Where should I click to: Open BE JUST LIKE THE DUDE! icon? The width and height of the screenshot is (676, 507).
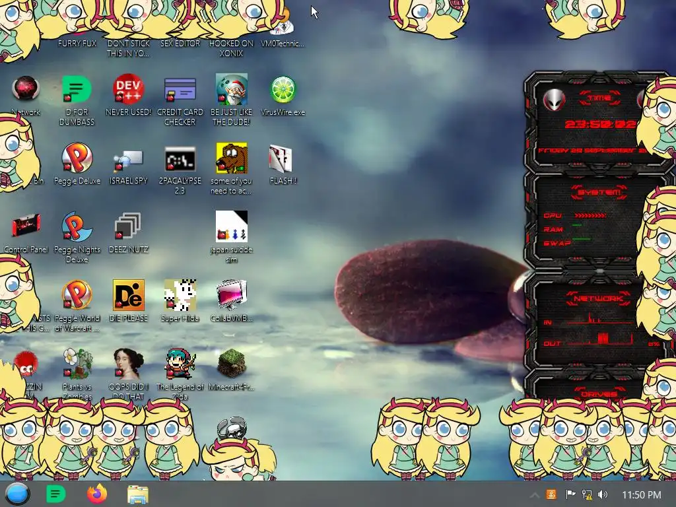coord(232,90)
